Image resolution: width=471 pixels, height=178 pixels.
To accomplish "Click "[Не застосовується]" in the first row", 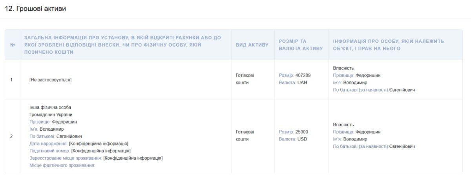I will pos(50,80).
